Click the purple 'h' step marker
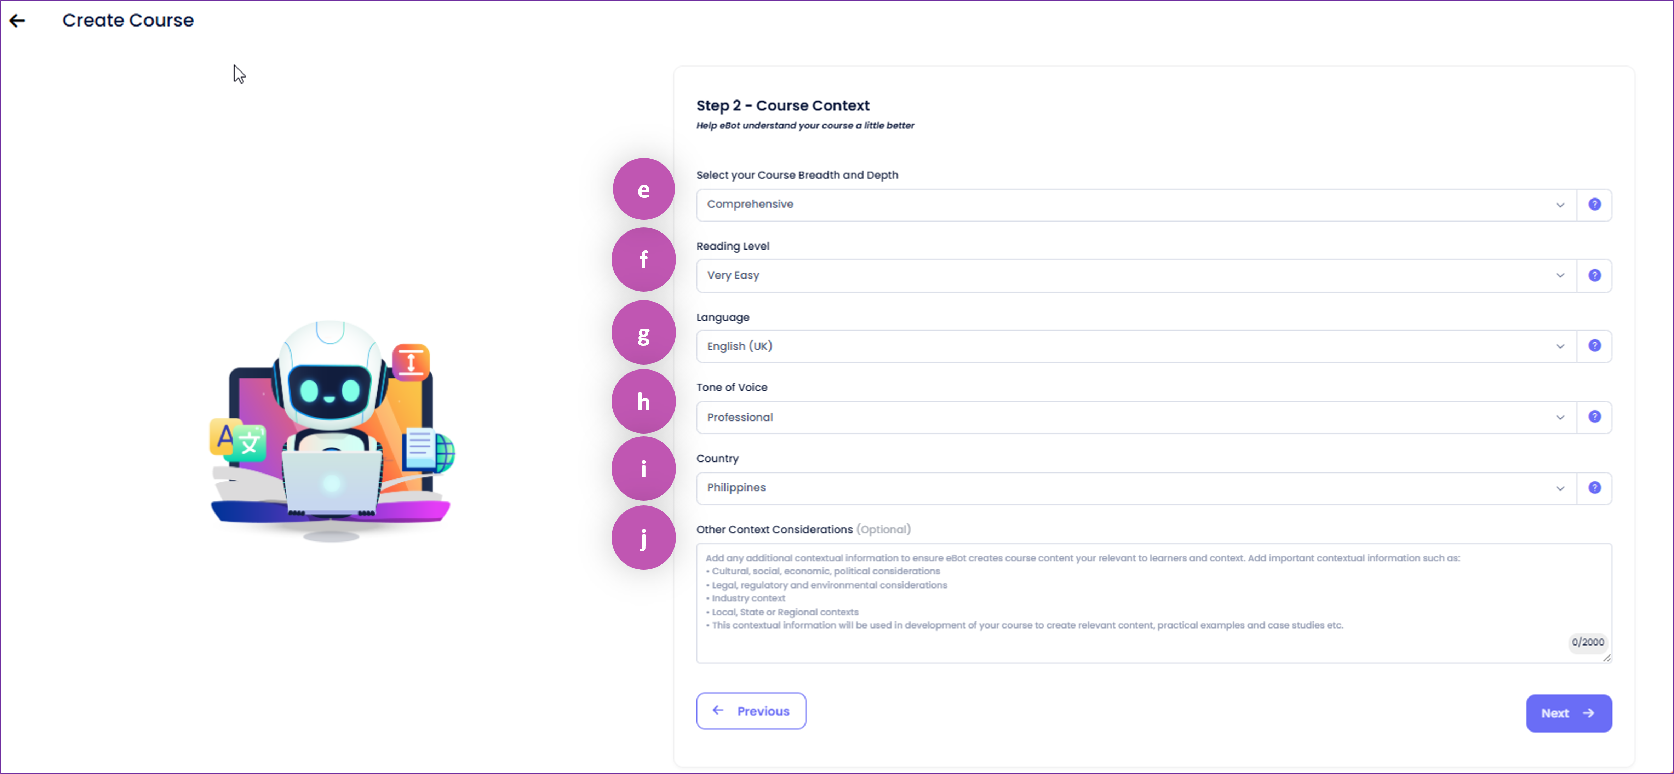Viewport: 1674px width, 774px height. click(x=643, y=402)
